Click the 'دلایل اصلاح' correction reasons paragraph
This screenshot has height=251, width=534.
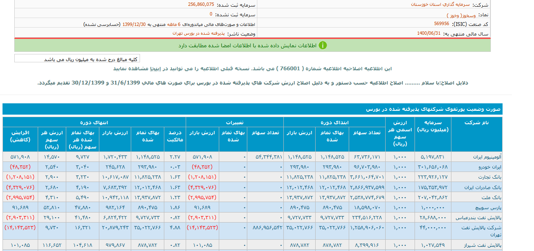253,83
